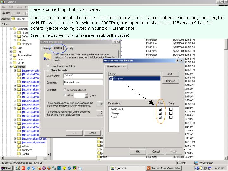The image size is (228, 171).
Task: Click the shared folder icon in Sharing tab
Action: tap(47, 57)
